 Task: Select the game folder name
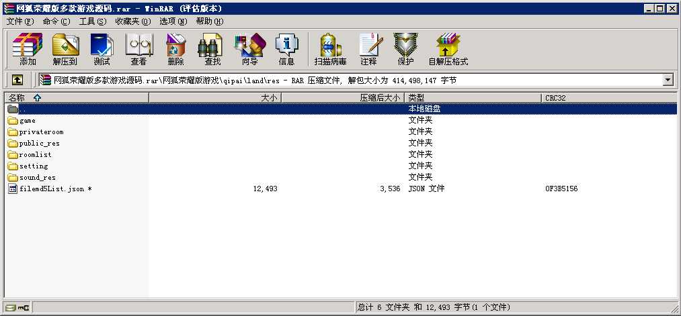click(28, 121)
